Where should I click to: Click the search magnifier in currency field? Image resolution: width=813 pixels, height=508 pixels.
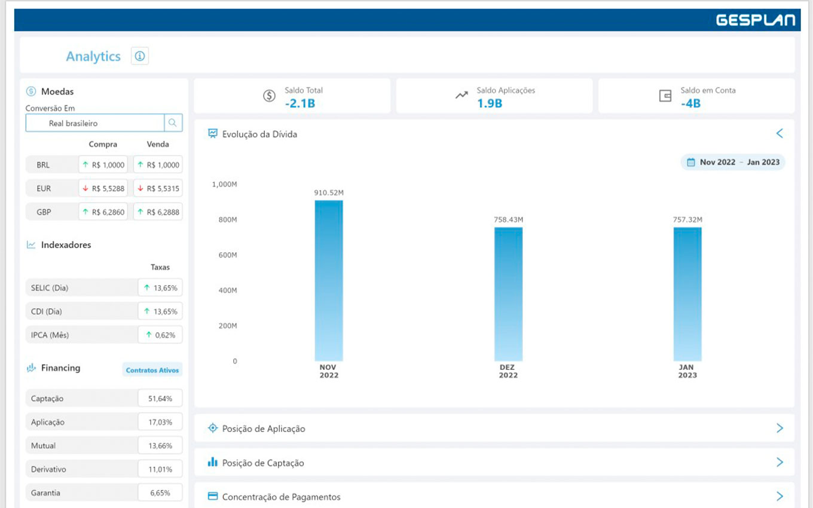(x=173, y=123)
